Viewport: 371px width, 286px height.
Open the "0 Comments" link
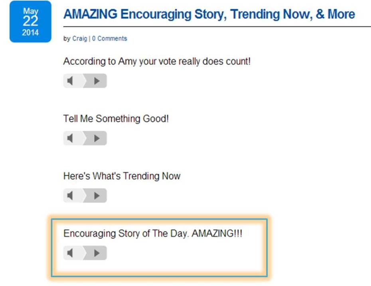point(109,39)
